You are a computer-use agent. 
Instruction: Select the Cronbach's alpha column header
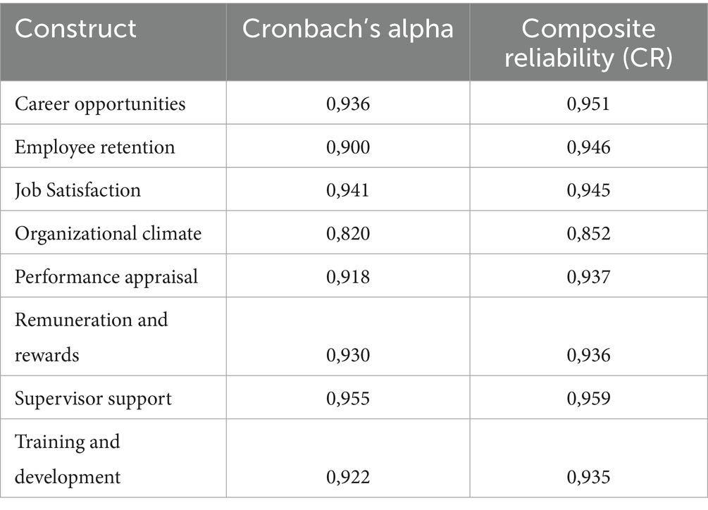coord(347,28)
